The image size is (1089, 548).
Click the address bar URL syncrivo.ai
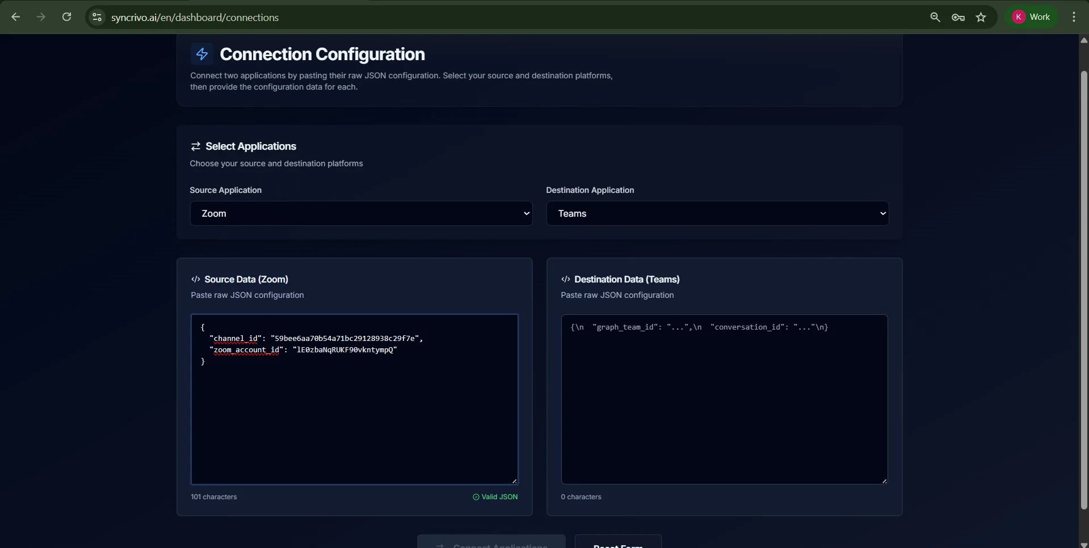pyautogui.click(x=195, y=18)
